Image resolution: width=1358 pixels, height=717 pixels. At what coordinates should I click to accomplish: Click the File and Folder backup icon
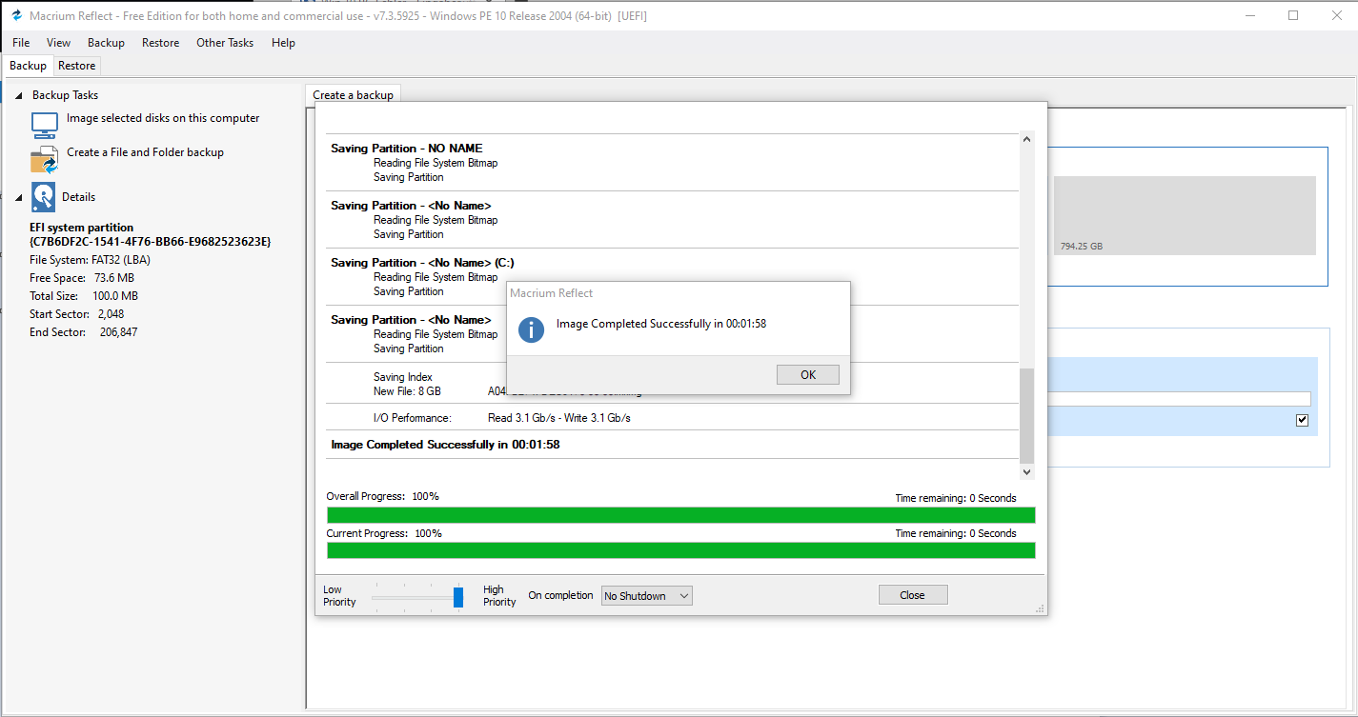[45, 160]
